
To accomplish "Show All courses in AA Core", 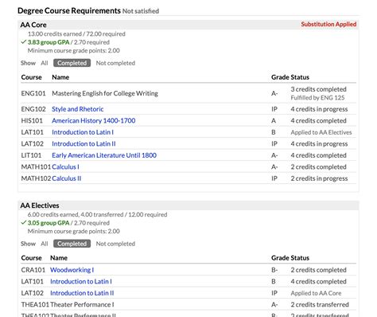I will (x=45, y=63).
